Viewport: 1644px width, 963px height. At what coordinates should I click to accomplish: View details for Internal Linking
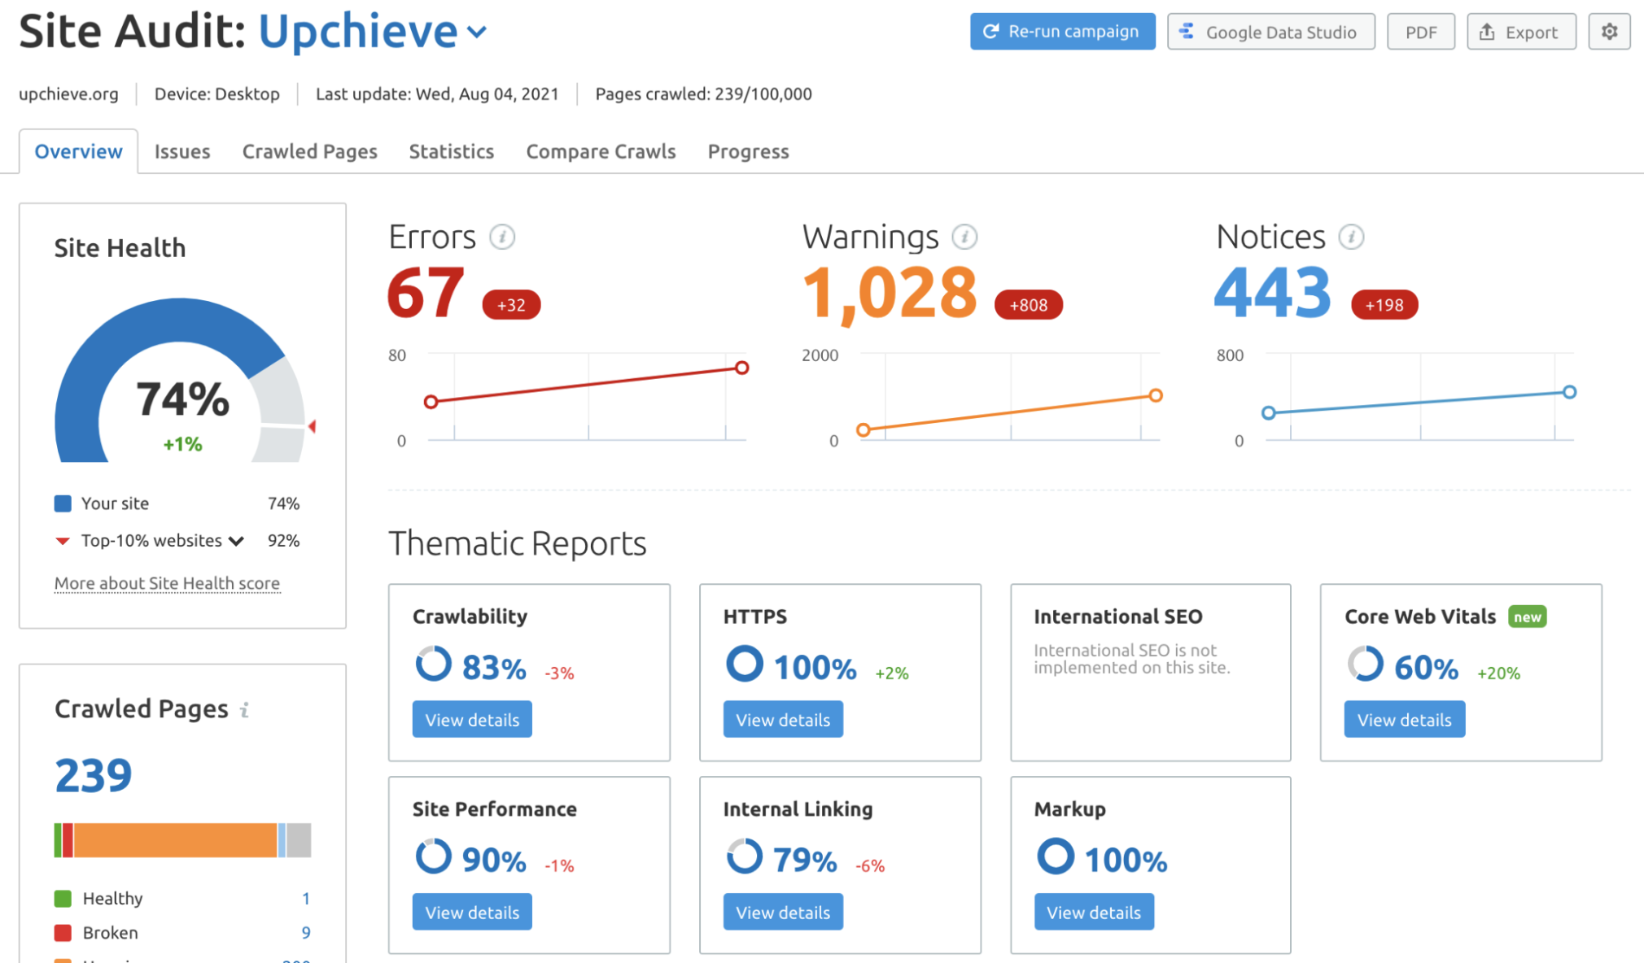click(x=783, y=913)
